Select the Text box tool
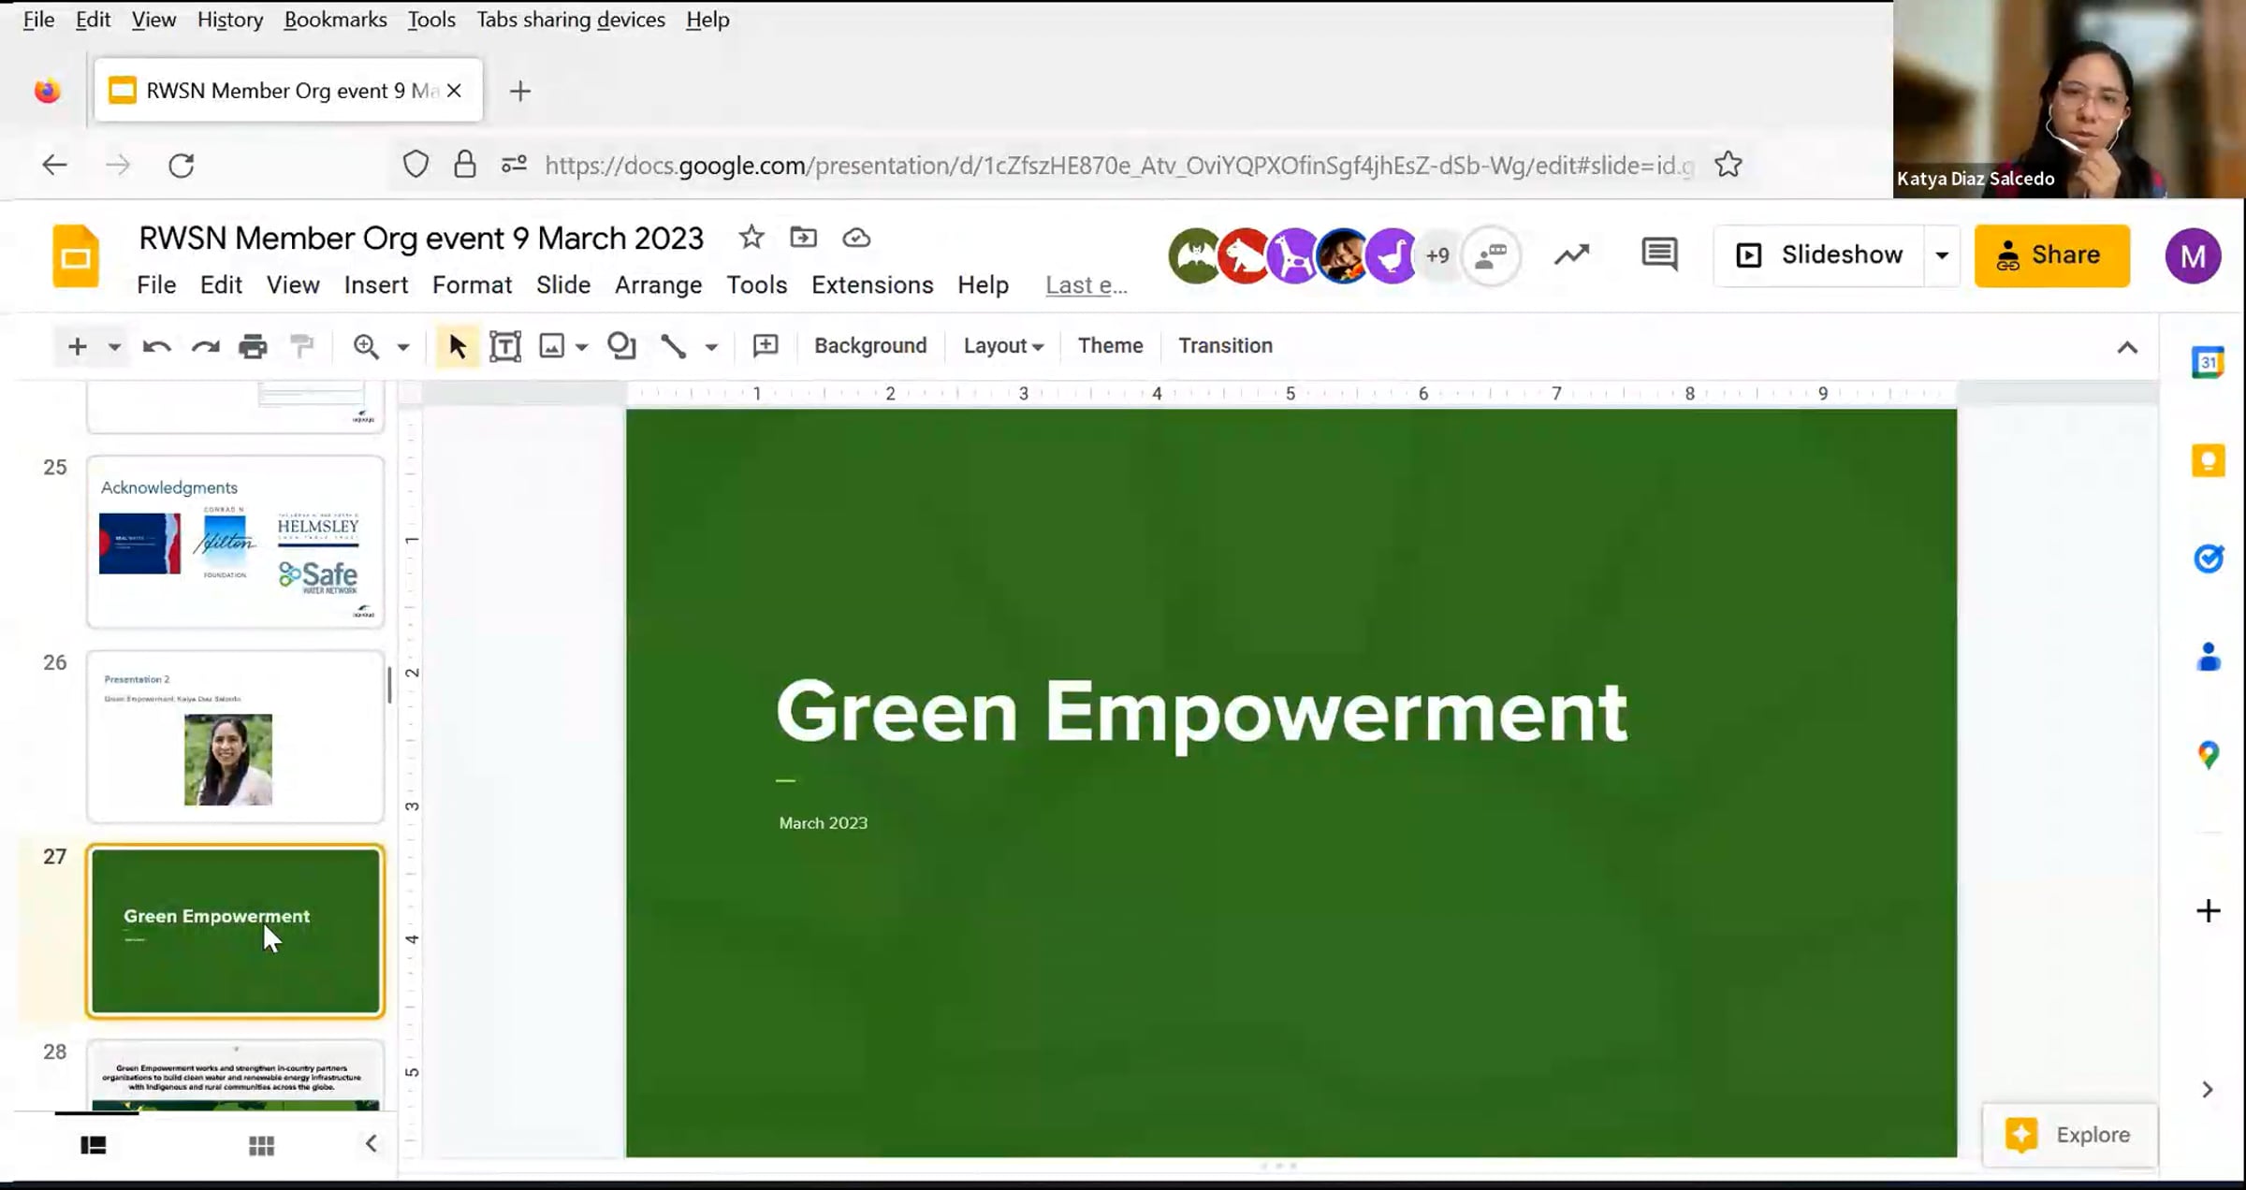The height and width of the screenshot is (1190, 2246). [505, 346]
